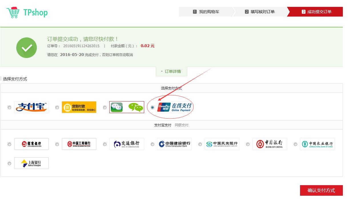Viewport: 348px width, 202px height.
Task: Select the 交通银行 bank logo
Action: click(127, 144)
